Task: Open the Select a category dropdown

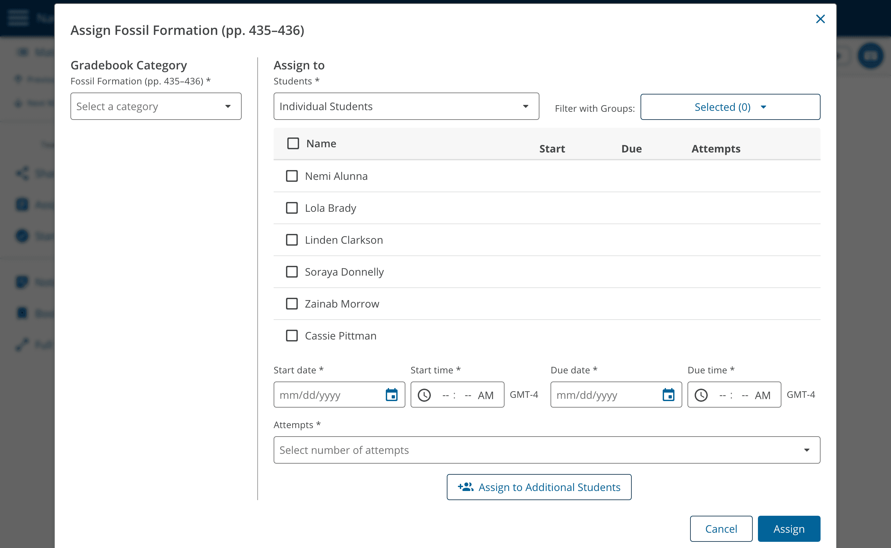Action: click(156, 106)
